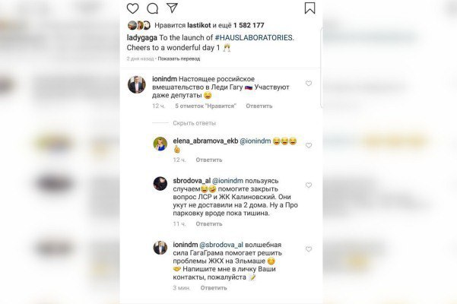Open elena_abramova_ekb's profile picture
This screenshot has width=457, height=304.
[160, 144]
